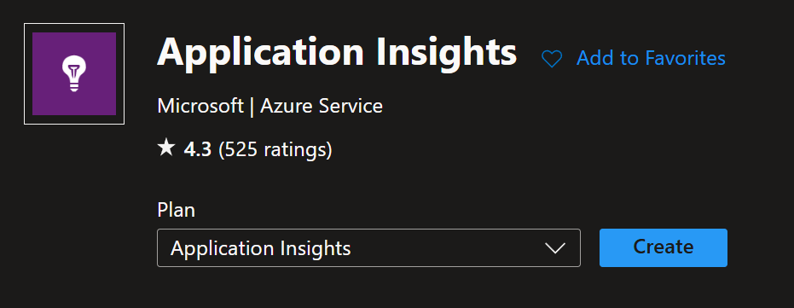Click the rating star icon
Screen dimensions: 794x308
tap(166, 148)
